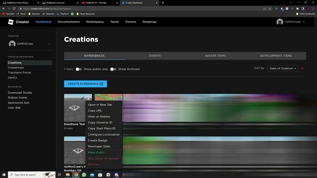Viewport: 317px width, 178px height.
Task: Open Task View on the taskbar
Action: pos(59,175)
